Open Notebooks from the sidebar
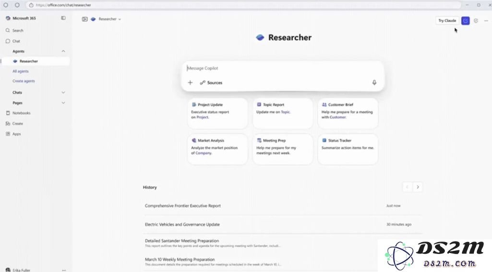Screen dimensions: 492x272 coord(21,113)
